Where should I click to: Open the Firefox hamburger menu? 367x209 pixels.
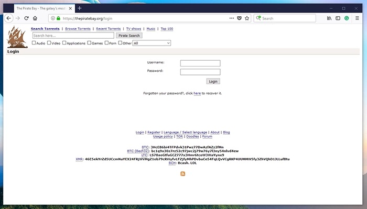coord(357,18)
